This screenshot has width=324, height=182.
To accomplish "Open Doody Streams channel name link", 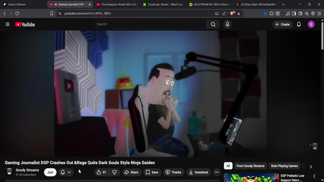I will tap(27, 170).
